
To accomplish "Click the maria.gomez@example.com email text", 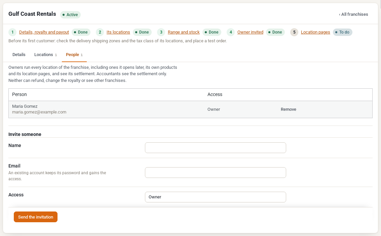I will coord(39,112).
